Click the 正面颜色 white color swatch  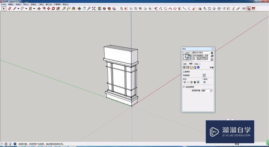pyautogui.click(x=204, y=72)
